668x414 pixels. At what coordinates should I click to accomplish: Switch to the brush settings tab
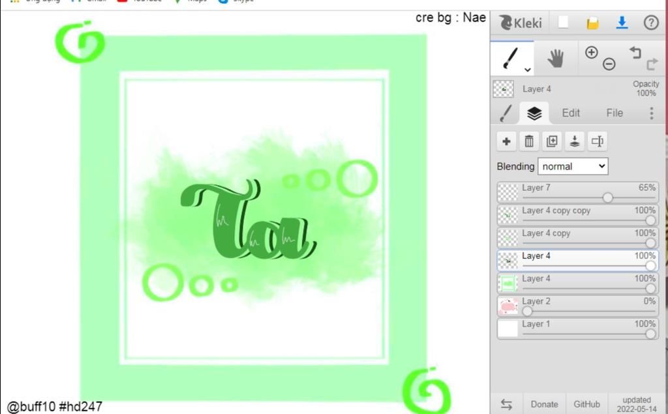tap(506, 113)
